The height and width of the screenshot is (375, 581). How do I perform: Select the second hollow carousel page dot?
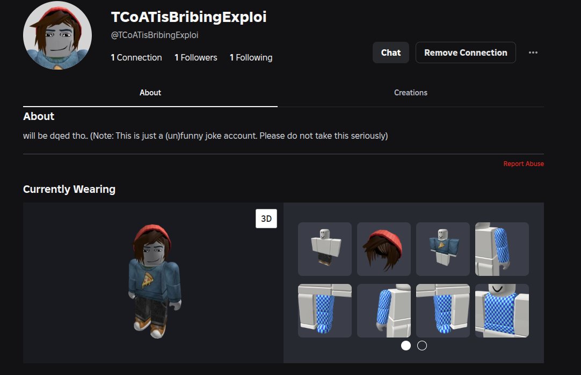click(x=422, y=346)
